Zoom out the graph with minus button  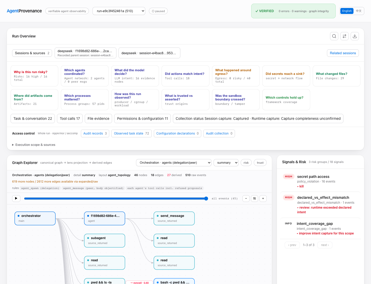(x=246, y=198)
